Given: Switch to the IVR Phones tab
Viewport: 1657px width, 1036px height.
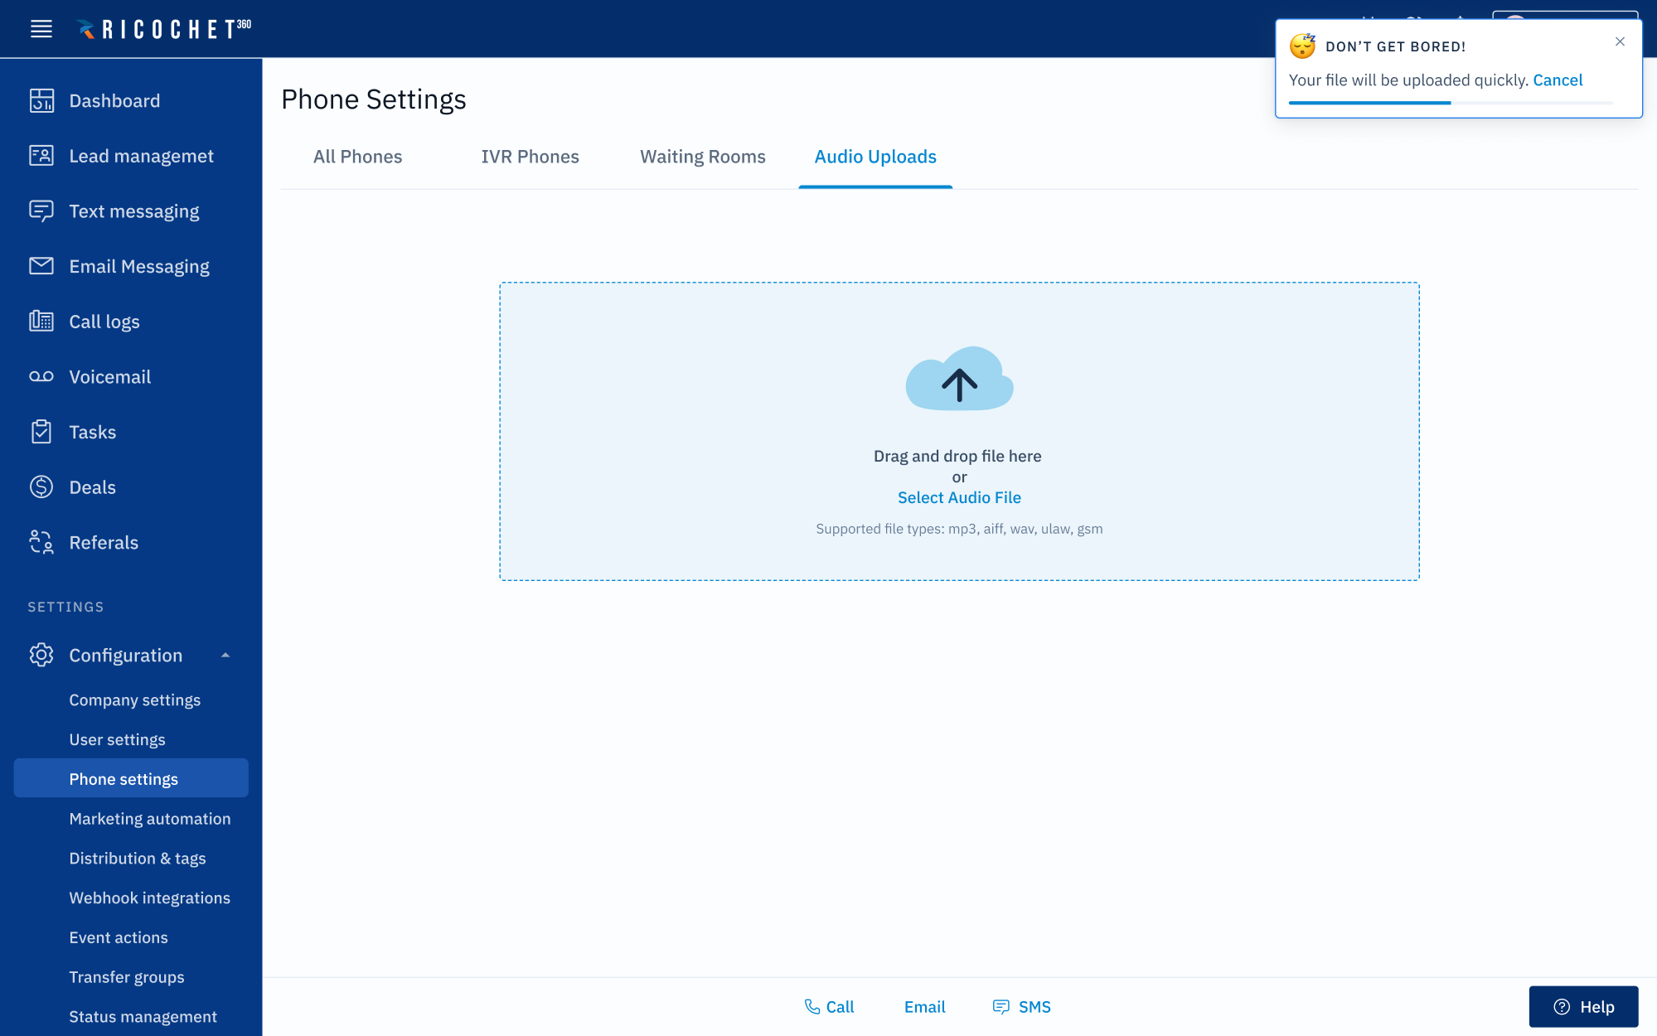Looking at the screenshot, I should (x=530, y=157).
